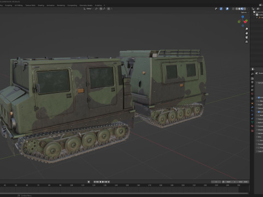
Task: Select material preview viewport shading
Action: 242,9
